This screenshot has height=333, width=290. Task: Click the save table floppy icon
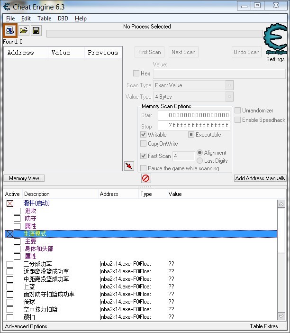click(x=36, y=31)
